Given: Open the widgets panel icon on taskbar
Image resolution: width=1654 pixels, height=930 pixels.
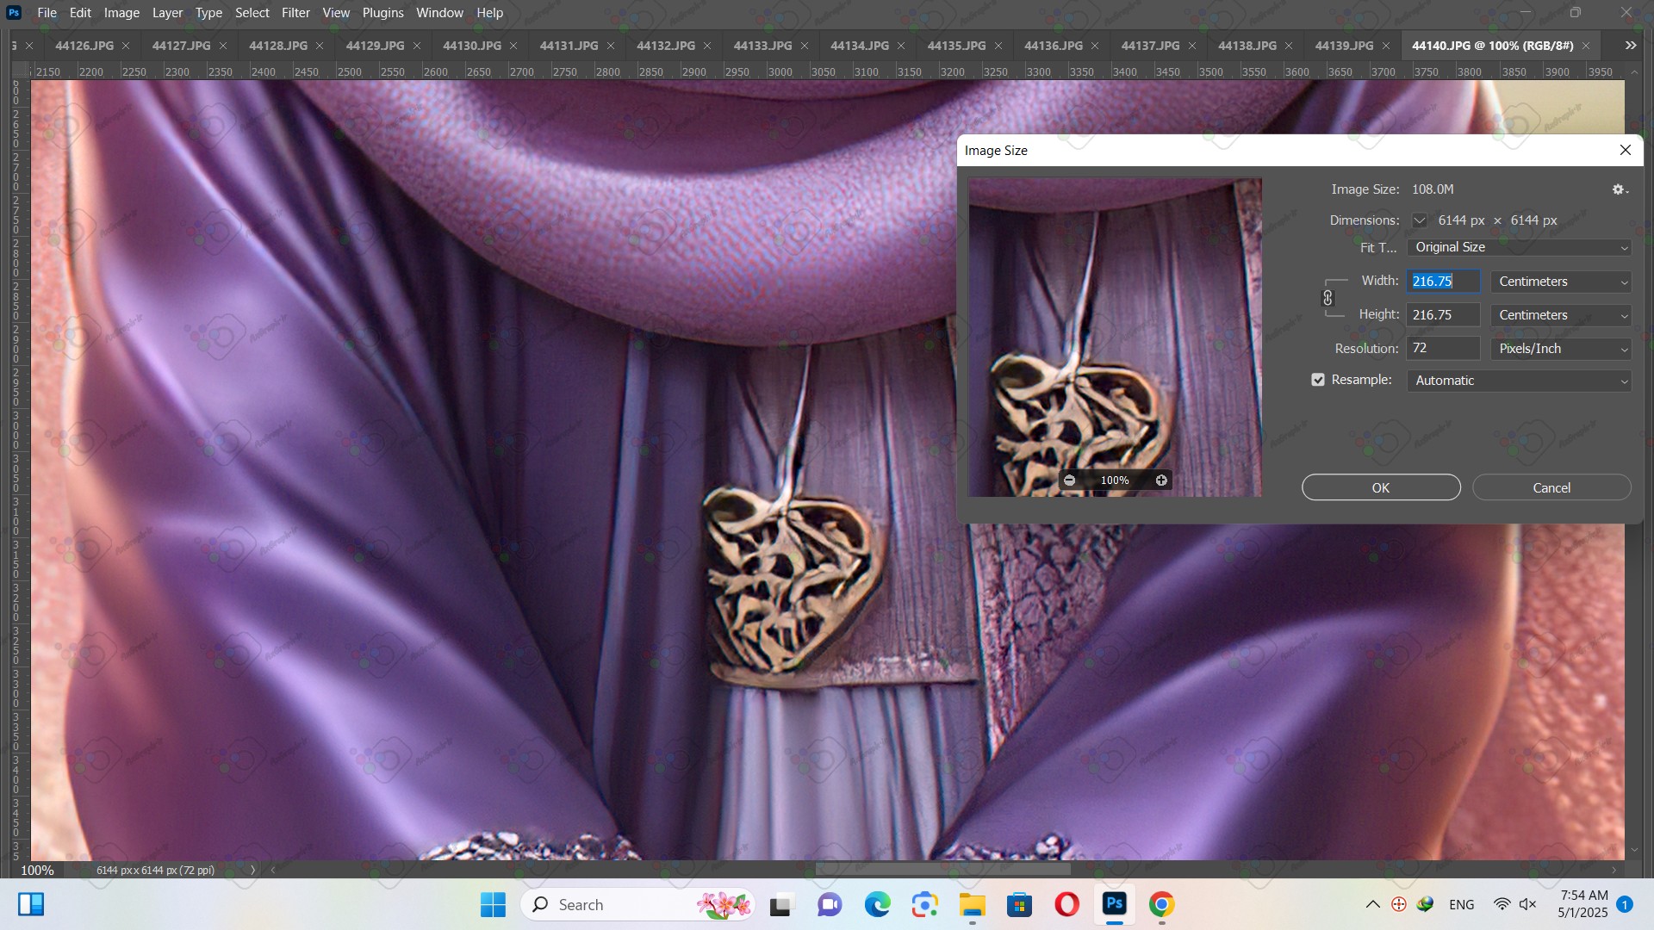Looking at the screenshot, I should tap(31, 904).
